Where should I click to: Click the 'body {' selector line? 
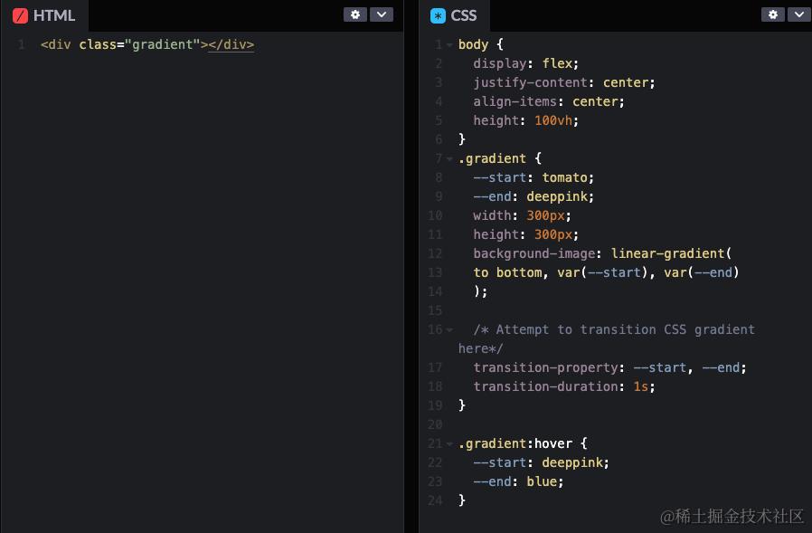pos(480,44)
